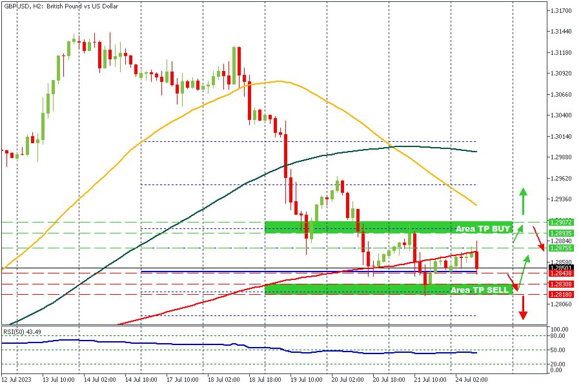The width and height of the screenshot is (581, 387).
Task: Click the 1.28840 price axis label
Action: pos(560,241)
